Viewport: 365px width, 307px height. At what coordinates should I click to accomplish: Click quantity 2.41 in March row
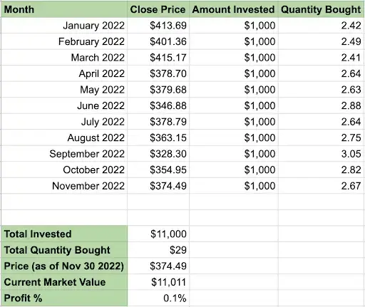click(321, 58)
